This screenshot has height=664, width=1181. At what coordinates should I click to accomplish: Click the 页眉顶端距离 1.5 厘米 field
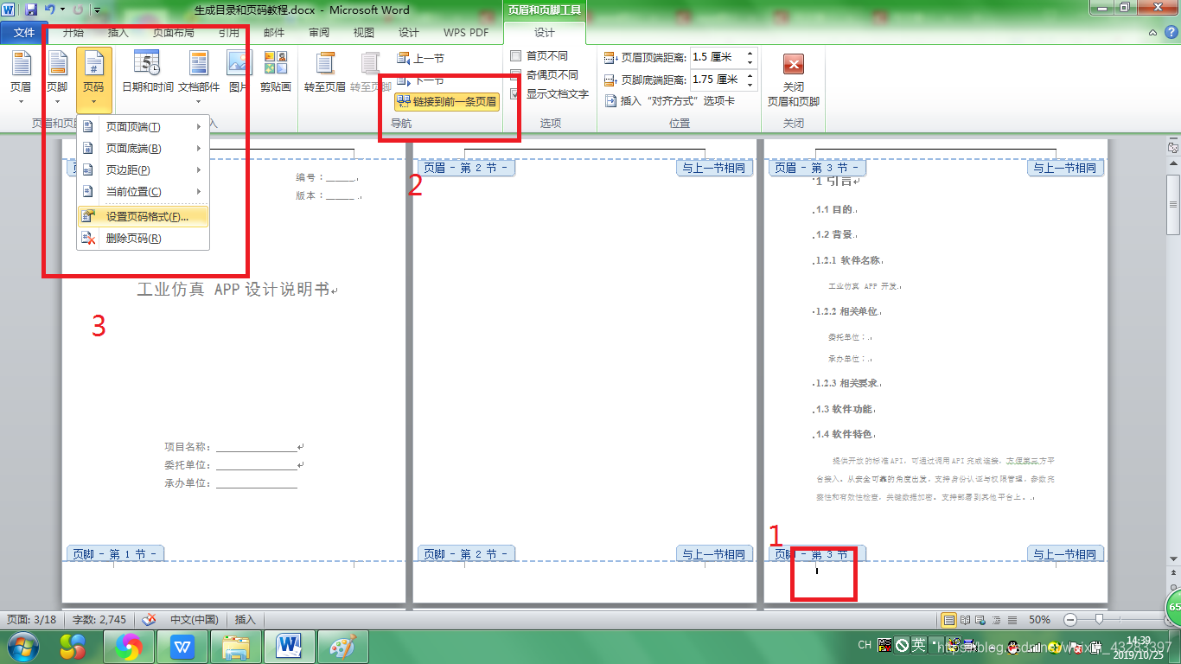point(717,57)
